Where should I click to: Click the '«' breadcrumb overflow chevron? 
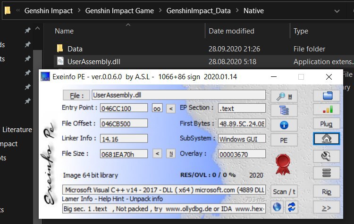[18, 10]
